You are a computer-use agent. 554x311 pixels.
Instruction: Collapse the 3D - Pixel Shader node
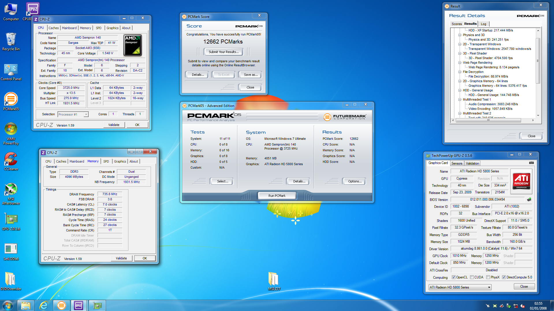[460, 53]
